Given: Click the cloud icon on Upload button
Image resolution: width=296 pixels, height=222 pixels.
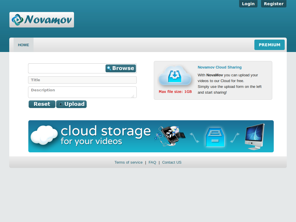Looking at the screenshot, I should 61,104.
